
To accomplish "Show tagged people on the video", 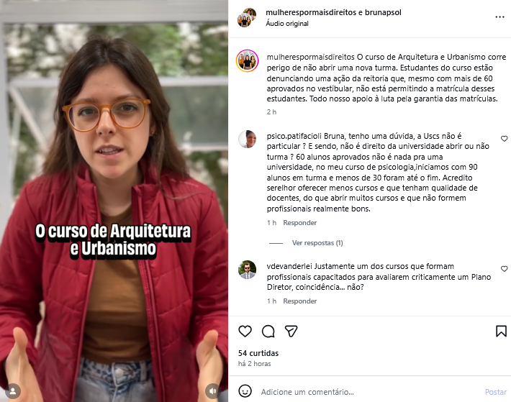I will (13, 391).
